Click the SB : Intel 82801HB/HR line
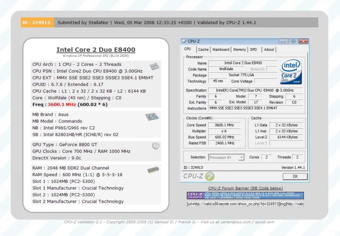340x236 pixels. 75,135
